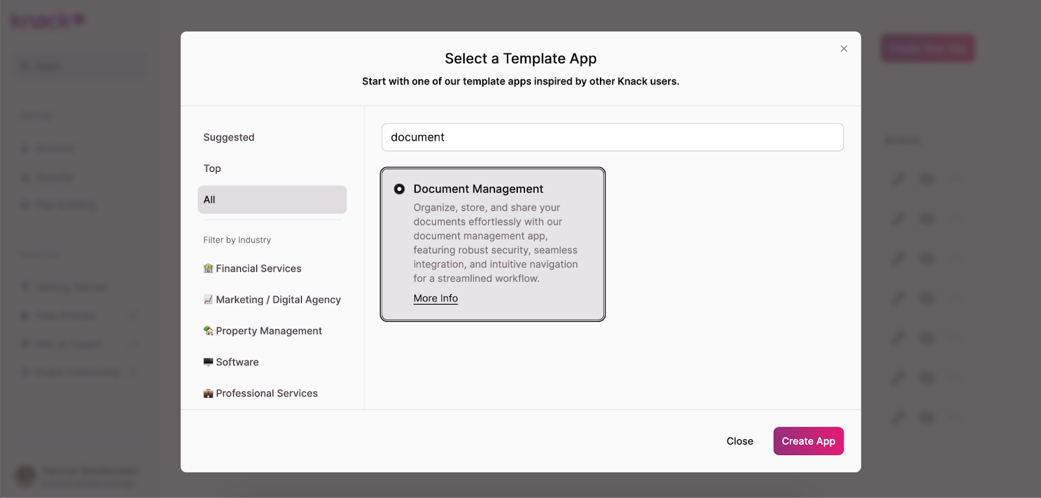This screenshot has width=1041, height=498.
Task: Click the blurred sidebar search box under logo
Action: click(x=80, y=66)
